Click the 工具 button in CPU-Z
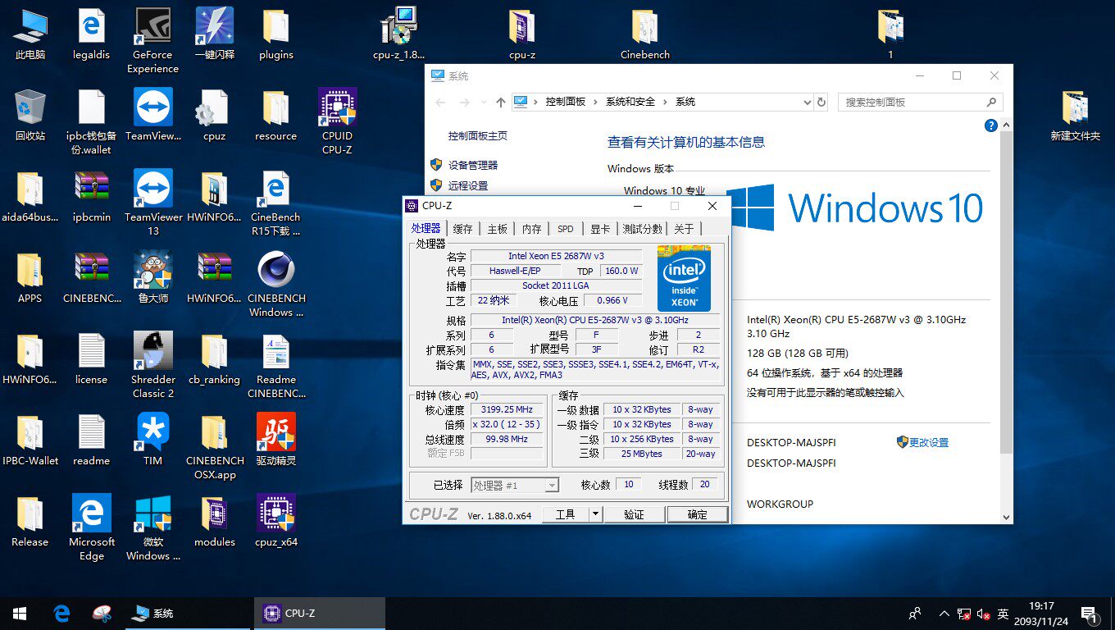 click(x=566, y=514)
